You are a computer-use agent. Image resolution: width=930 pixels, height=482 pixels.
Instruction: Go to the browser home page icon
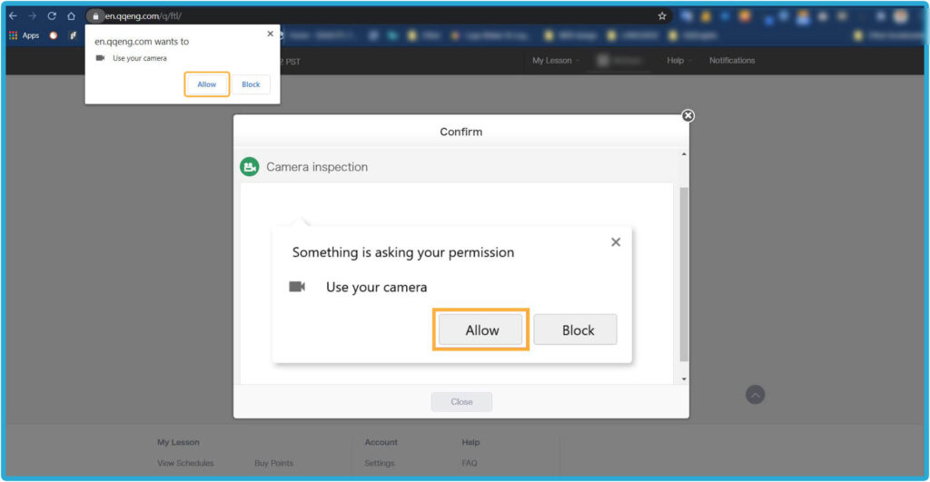pos(71,16)
